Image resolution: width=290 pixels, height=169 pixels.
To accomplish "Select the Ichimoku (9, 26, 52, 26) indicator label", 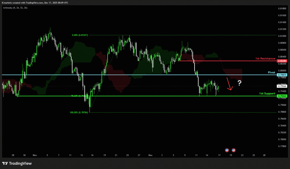I will coord(15,8).
